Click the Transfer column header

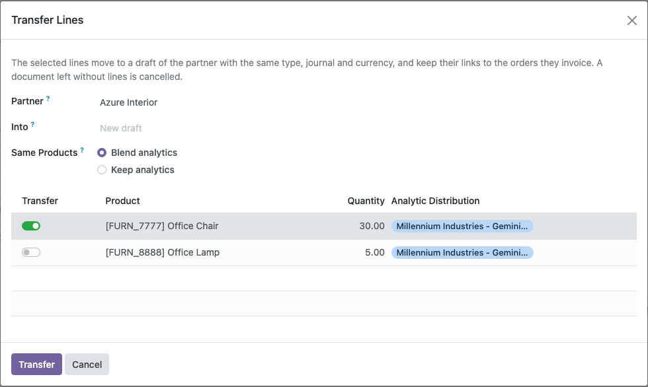(x=40, y=201)
